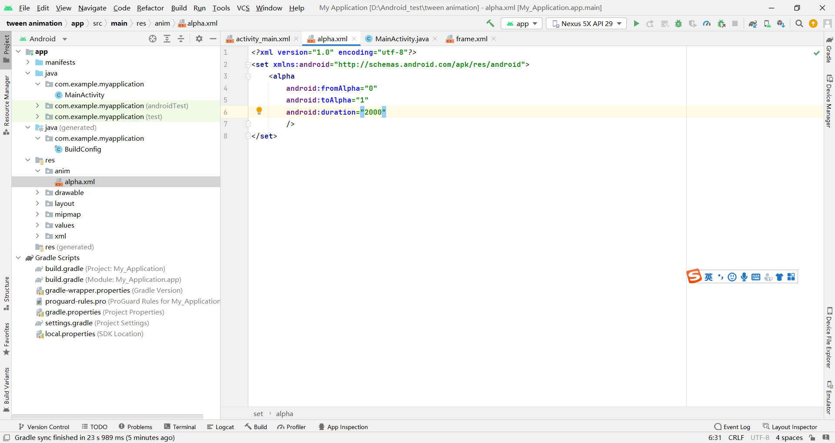The image size is (835, 443).
Task: Start the Debug app session
Action: coord(678,23)
